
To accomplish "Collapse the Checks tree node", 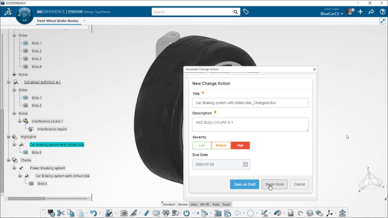I will [8, 160].
